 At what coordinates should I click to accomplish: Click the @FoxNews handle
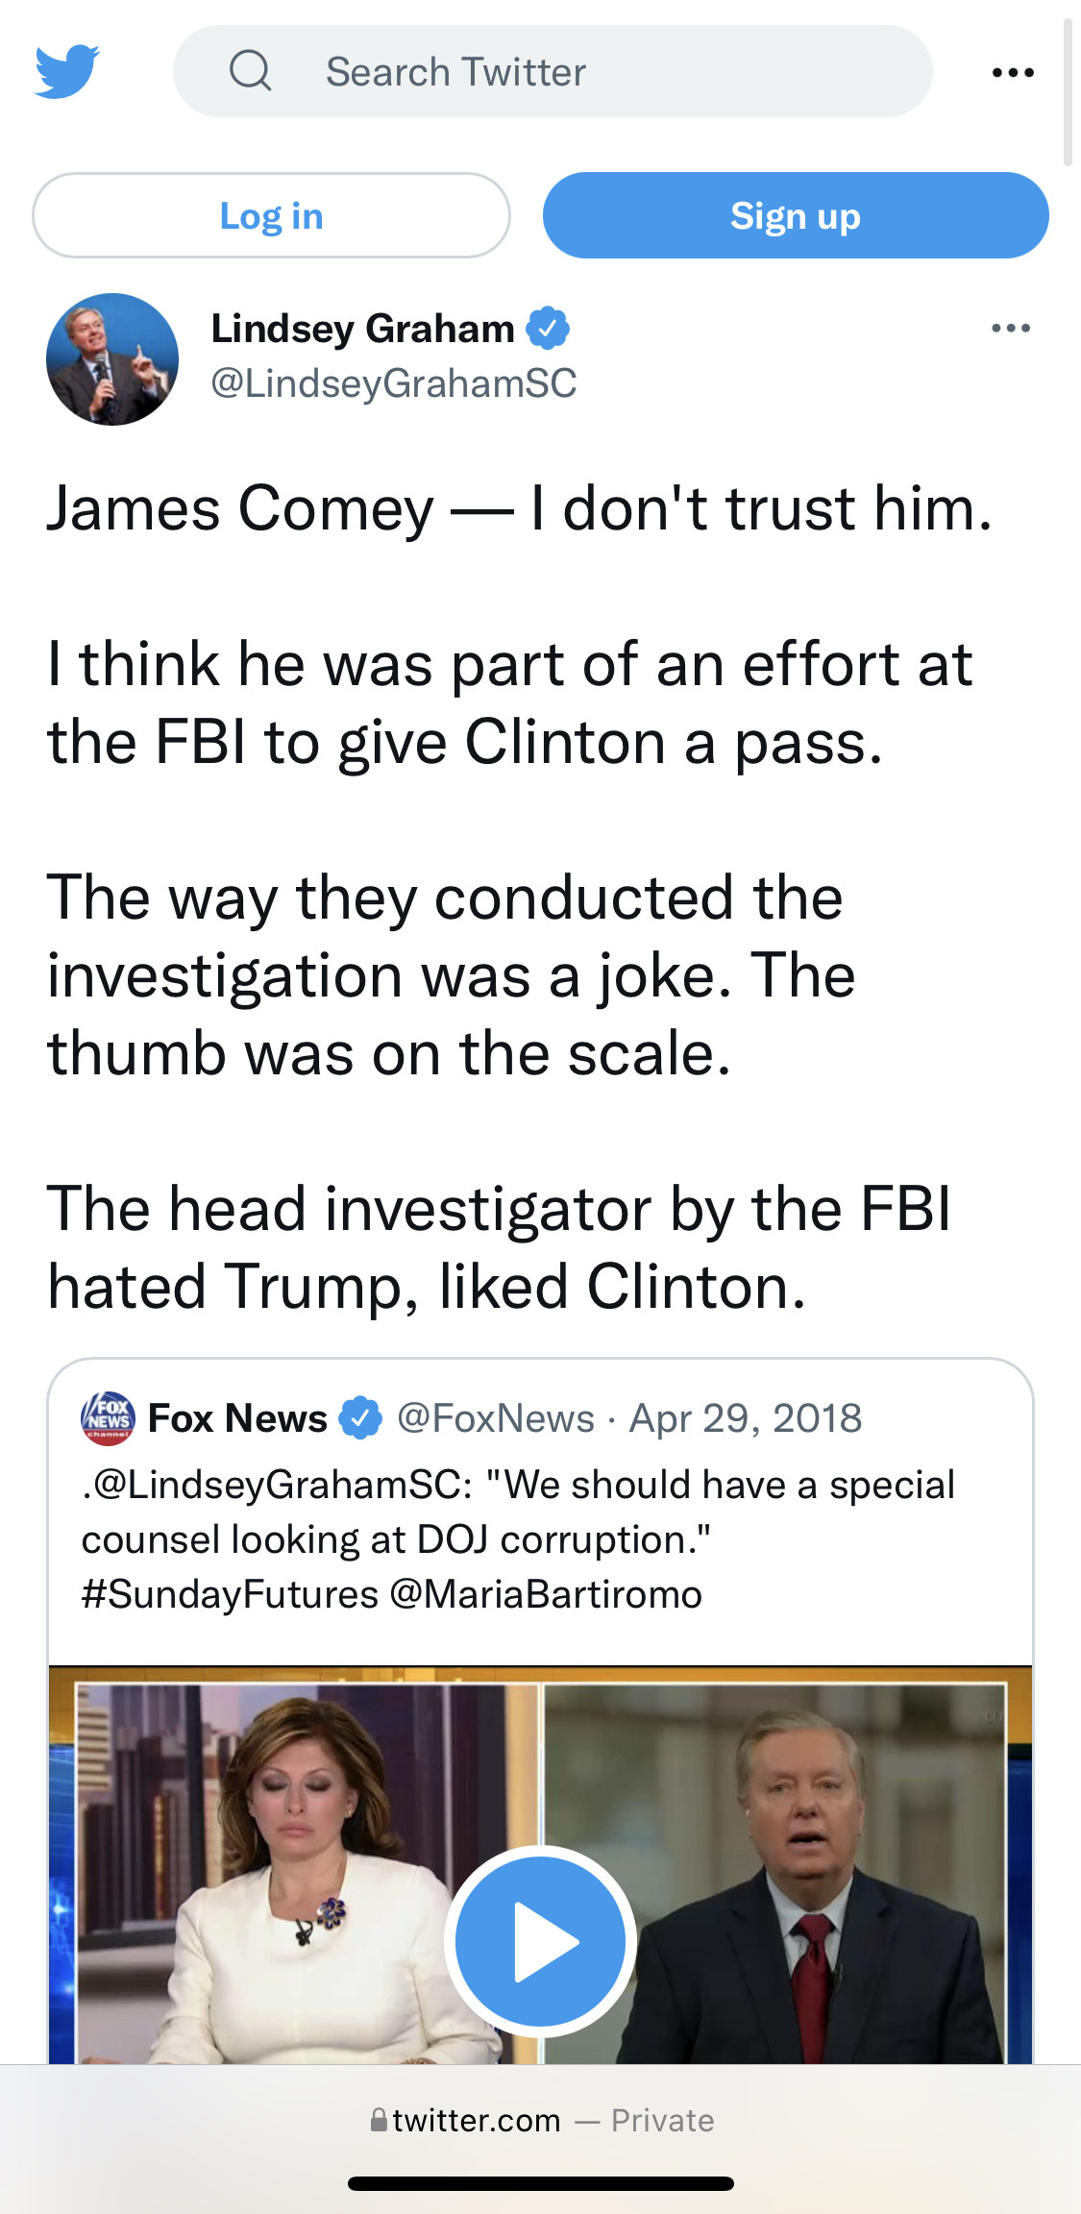coord(496,1418)
